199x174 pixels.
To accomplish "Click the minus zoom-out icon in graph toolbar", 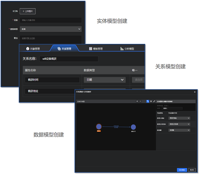I will point(140,101).
